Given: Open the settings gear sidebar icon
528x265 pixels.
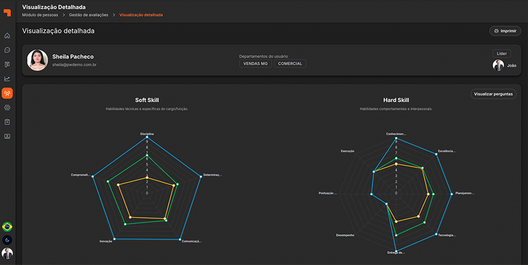Looking at the screenshot, I should coord(7,108).
